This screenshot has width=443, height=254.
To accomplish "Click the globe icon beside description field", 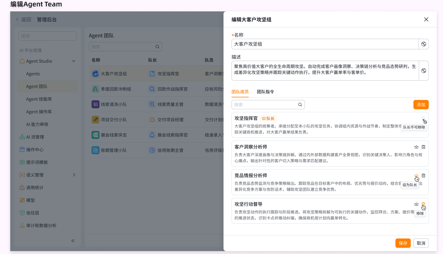I will point(424,71).
